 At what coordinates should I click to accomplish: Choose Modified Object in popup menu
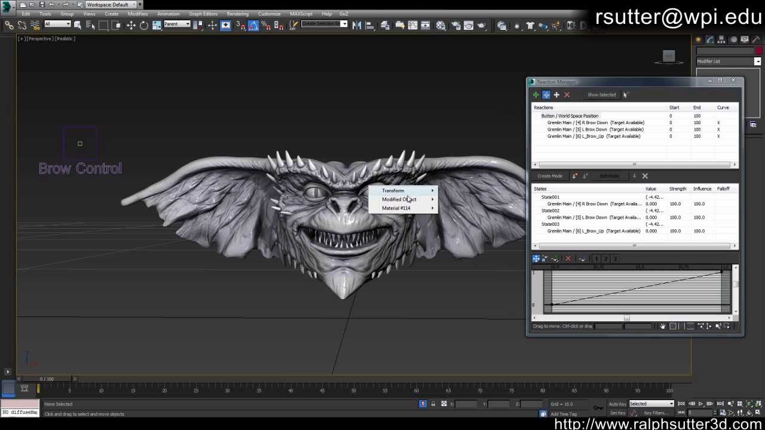click(402, 199)
